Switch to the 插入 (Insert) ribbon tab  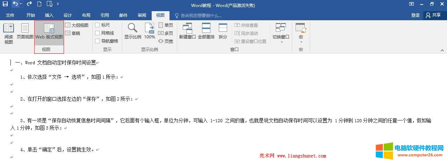pos(49,15)
